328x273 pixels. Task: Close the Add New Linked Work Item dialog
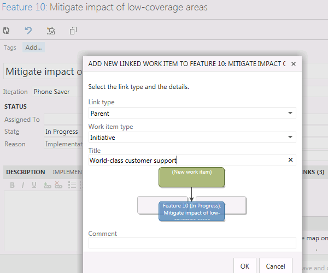coord(294,64)
